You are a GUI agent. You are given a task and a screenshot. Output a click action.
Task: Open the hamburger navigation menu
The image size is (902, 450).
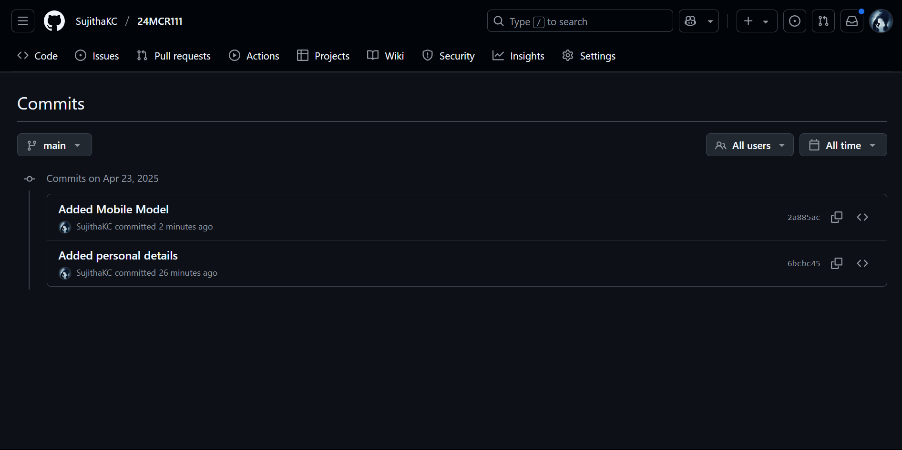click(23, 21)
